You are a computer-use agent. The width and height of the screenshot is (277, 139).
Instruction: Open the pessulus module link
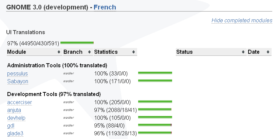18,73
